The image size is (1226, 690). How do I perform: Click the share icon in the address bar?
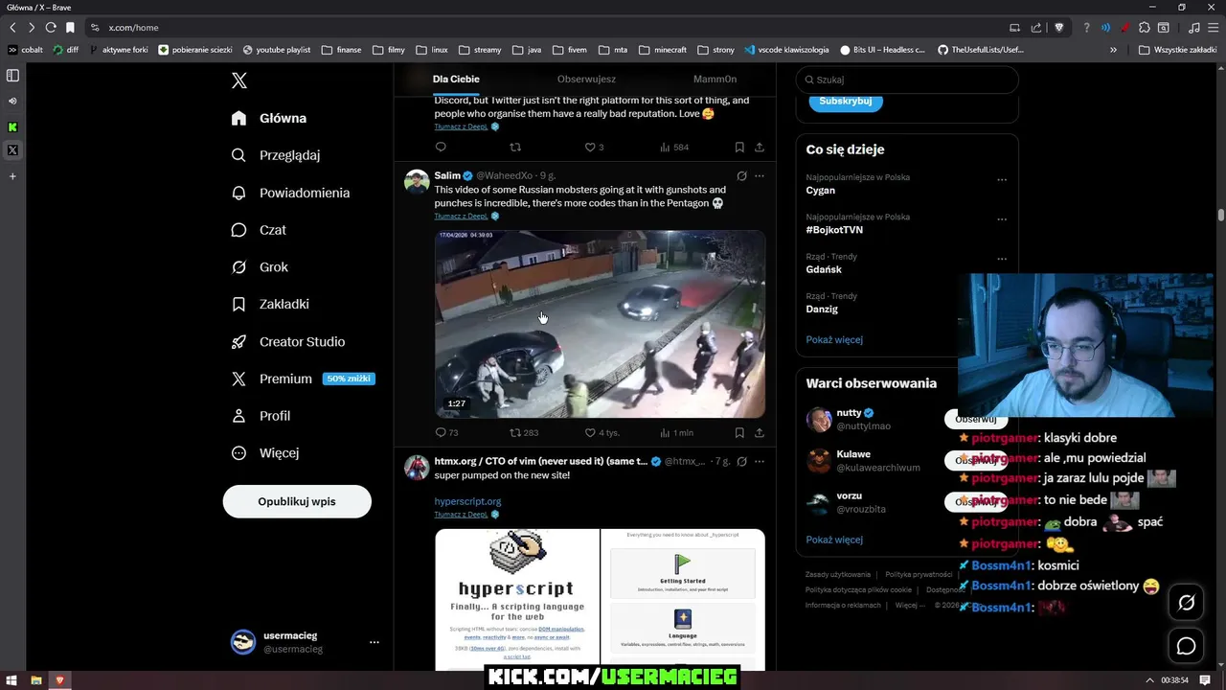[1035, 28]
